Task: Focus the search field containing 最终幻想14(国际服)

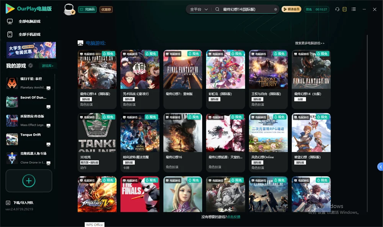Action: click(247, 9)
